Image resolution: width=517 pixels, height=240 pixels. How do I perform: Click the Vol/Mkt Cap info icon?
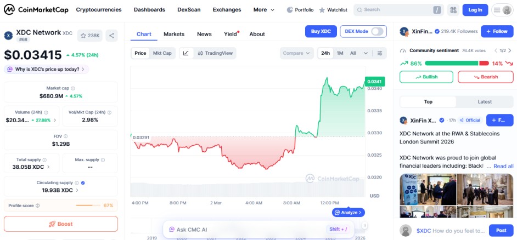pos(109,112)
